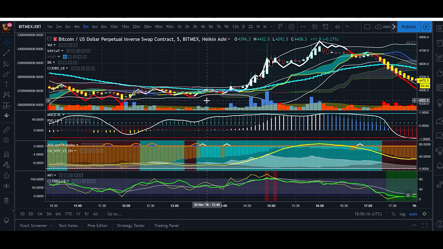Open the Stock Screener tab
Viewport: 443px width, 249px height.
[33, 226]
